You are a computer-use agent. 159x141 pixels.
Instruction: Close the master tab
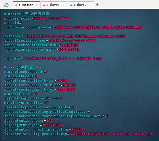tap(37, 5)
